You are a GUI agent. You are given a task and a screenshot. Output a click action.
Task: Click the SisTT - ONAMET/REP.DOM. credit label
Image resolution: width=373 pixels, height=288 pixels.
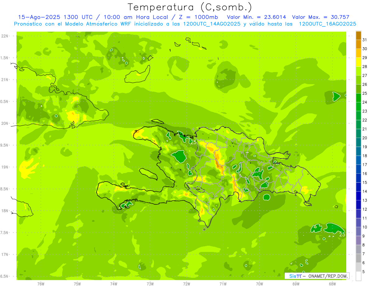click(x=317, y=276)
